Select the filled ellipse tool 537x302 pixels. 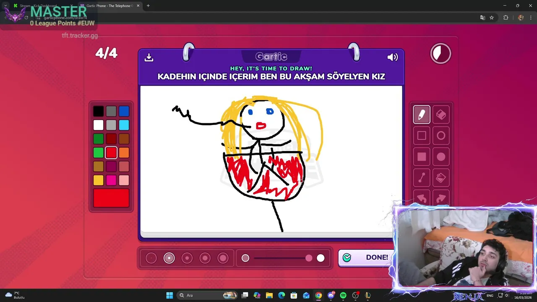441,157
